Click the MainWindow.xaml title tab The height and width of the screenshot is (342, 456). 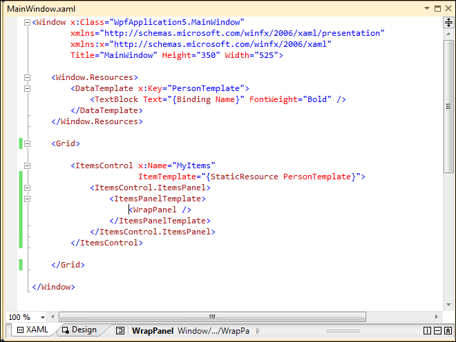tap(41, 9)
